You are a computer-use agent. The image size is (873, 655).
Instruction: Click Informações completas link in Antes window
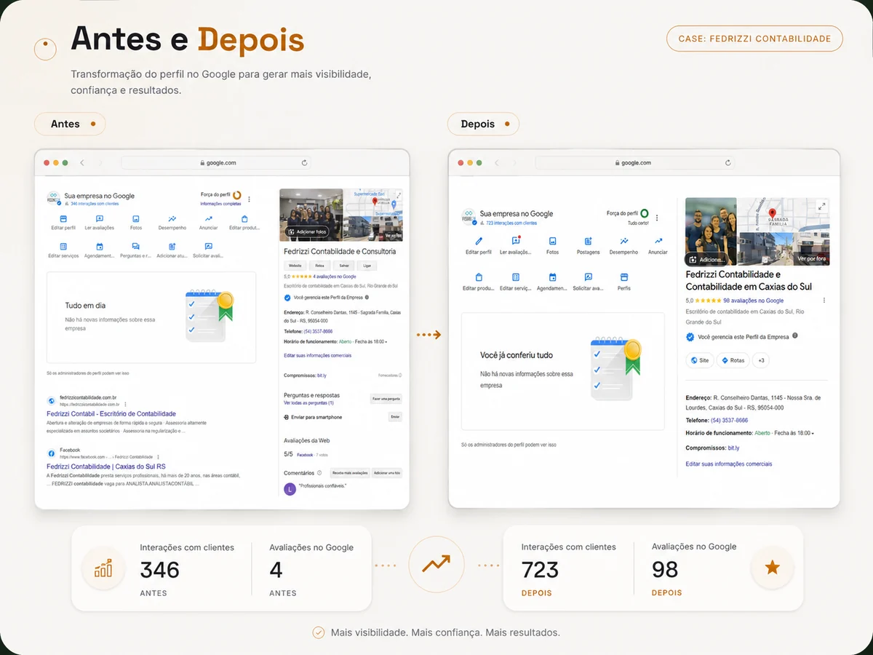coord(220,204)
